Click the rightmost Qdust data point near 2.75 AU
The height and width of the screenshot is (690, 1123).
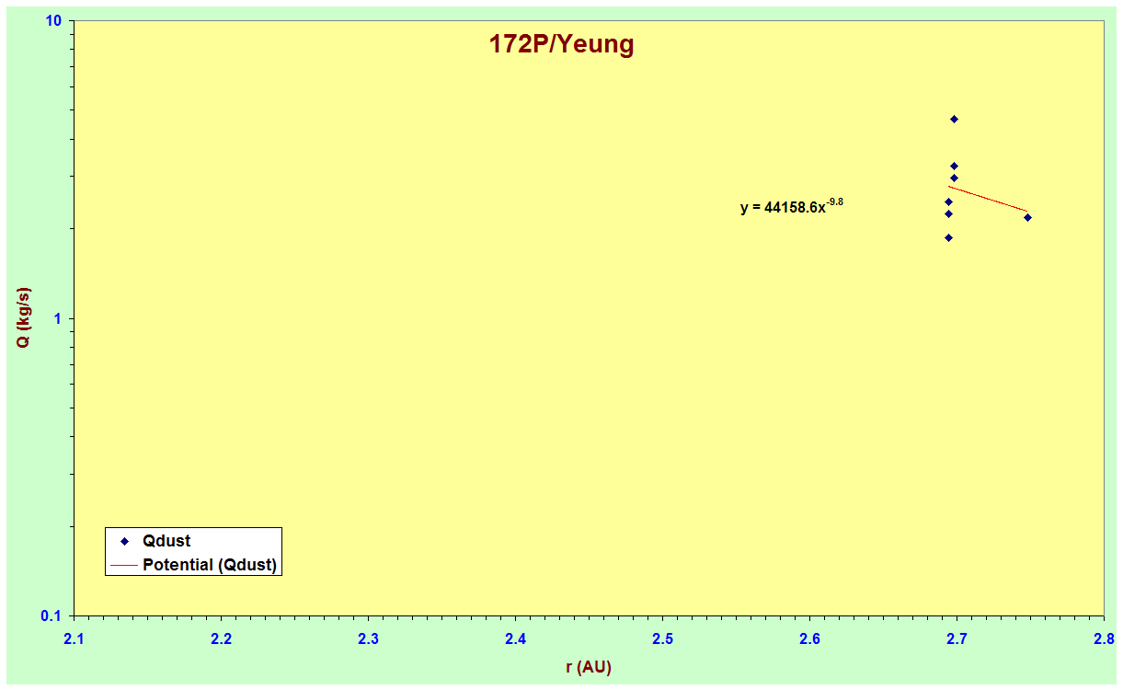[1027, 217]
